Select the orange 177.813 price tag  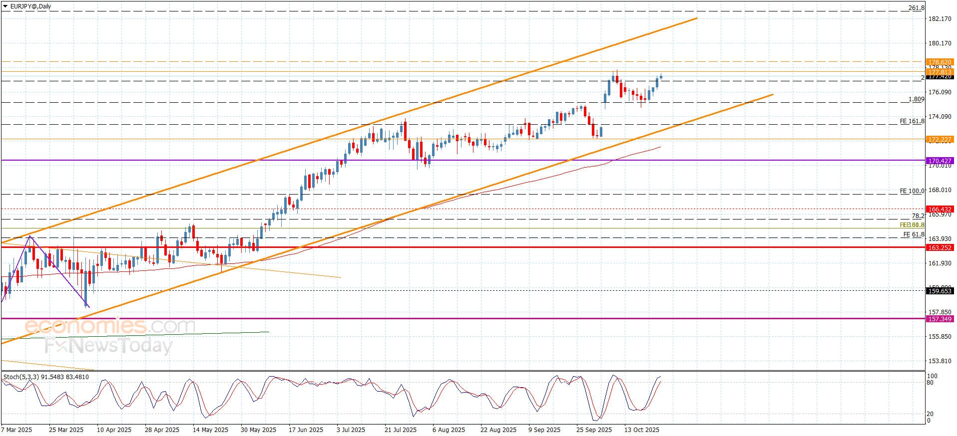pos(940,72)
